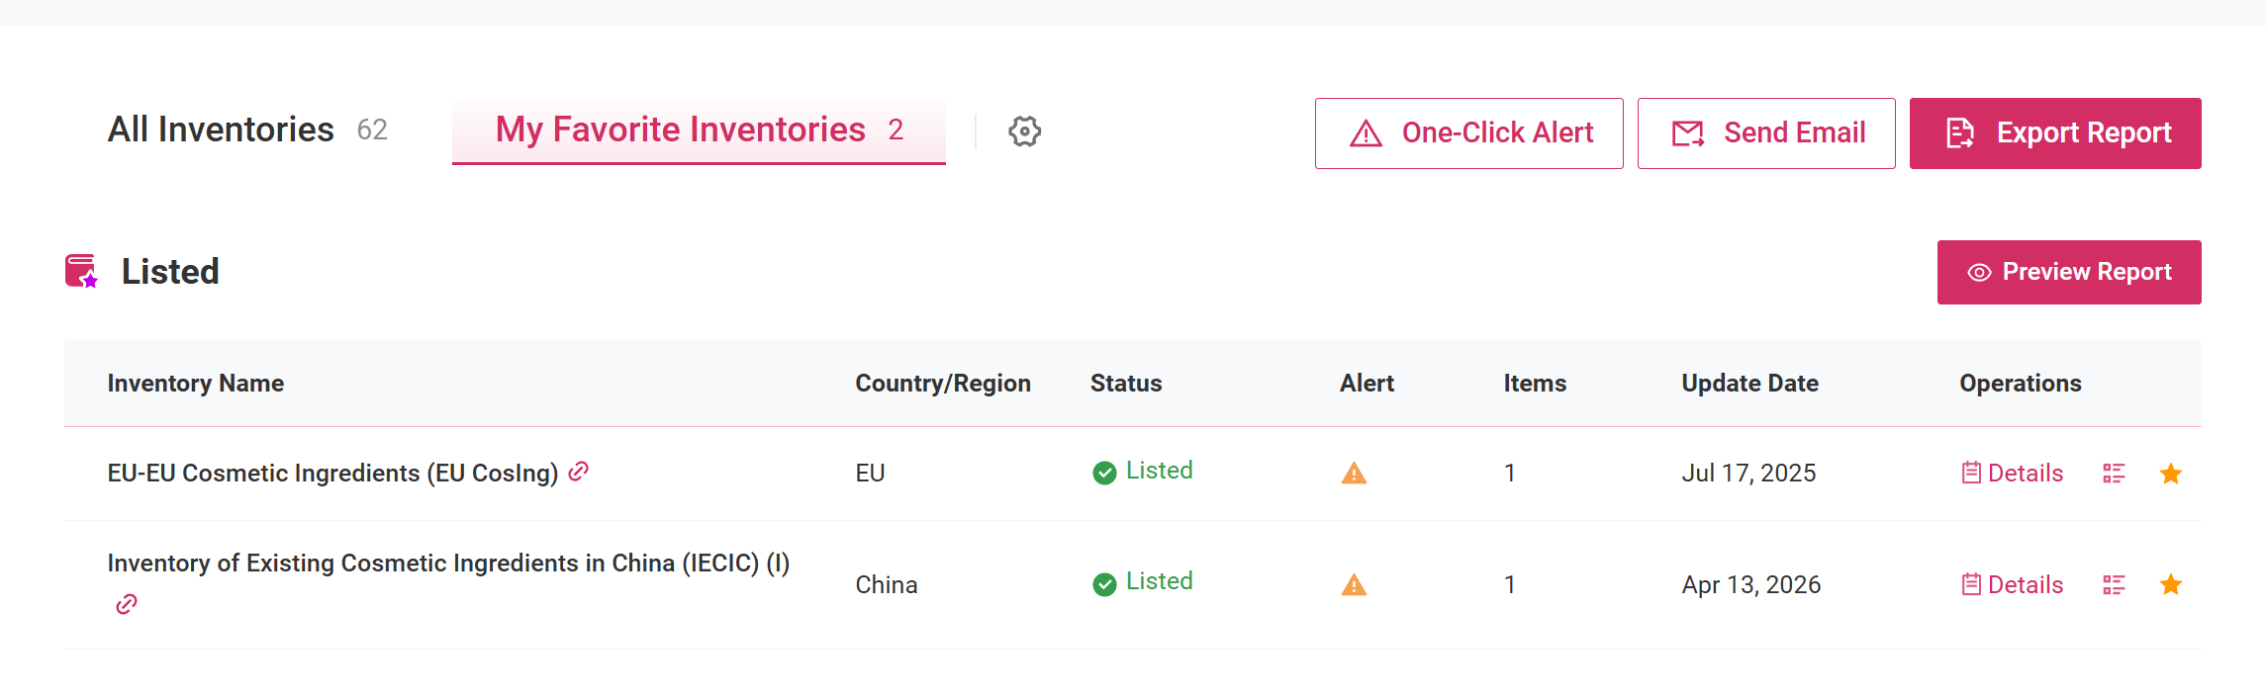The height and width of the screenshot is (696, 2266).
Task: Open the gear settings icon beside tabs
Action: point(1024,131)
